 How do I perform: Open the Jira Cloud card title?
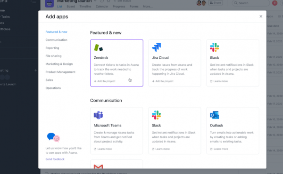pos(160,57)
